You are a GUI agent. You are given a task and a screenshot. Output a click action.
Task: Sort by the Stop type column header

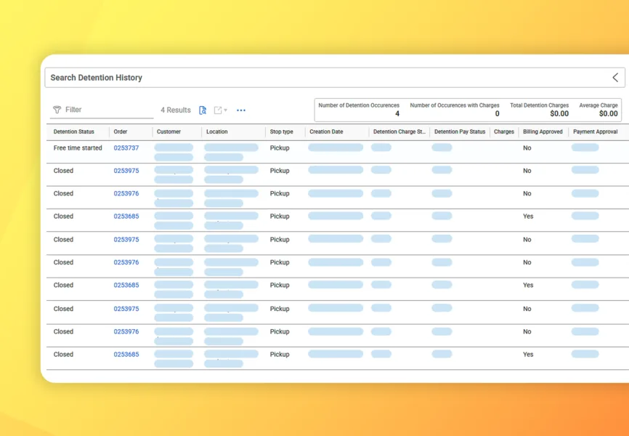(282, 132)
